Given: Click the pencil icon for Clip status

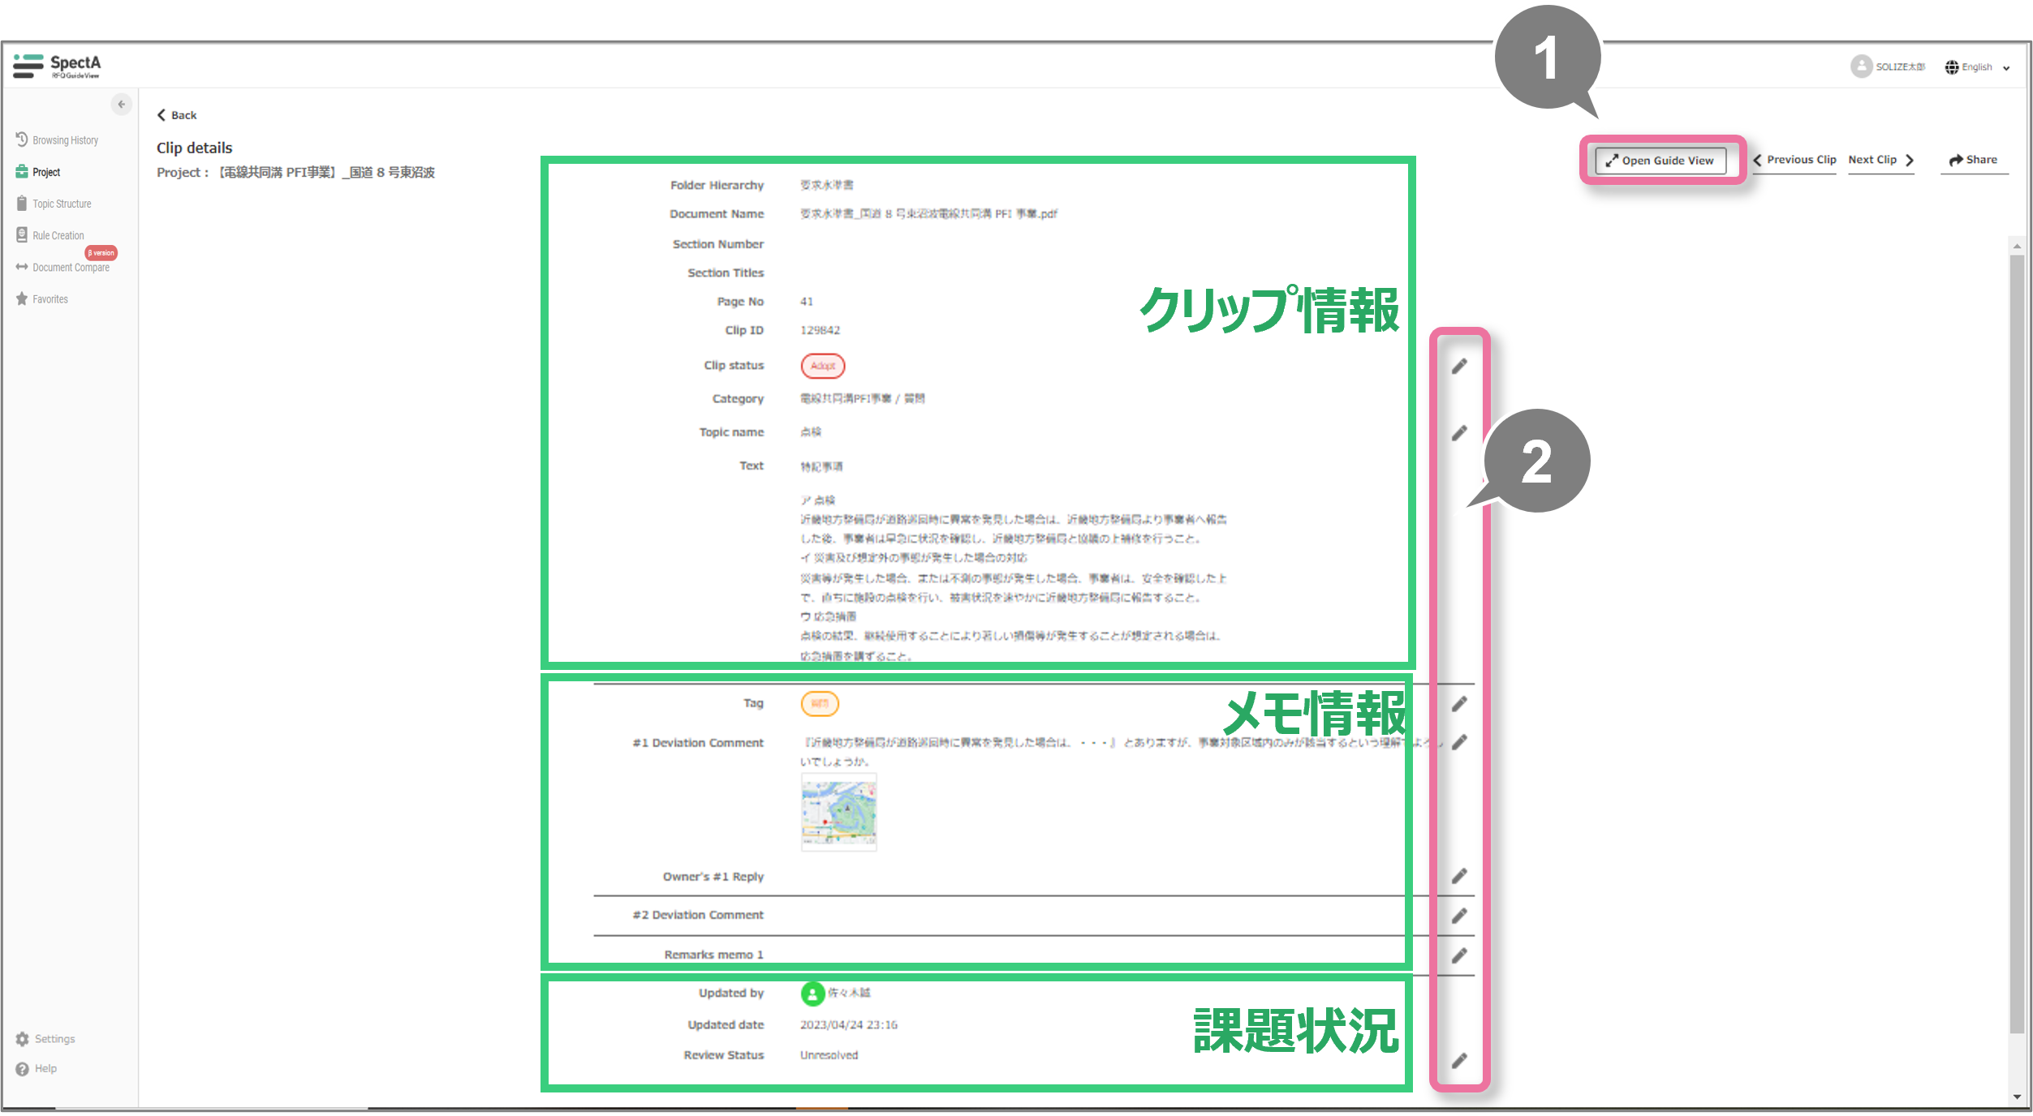Looking at the screenshot, I should (1459, 367).
